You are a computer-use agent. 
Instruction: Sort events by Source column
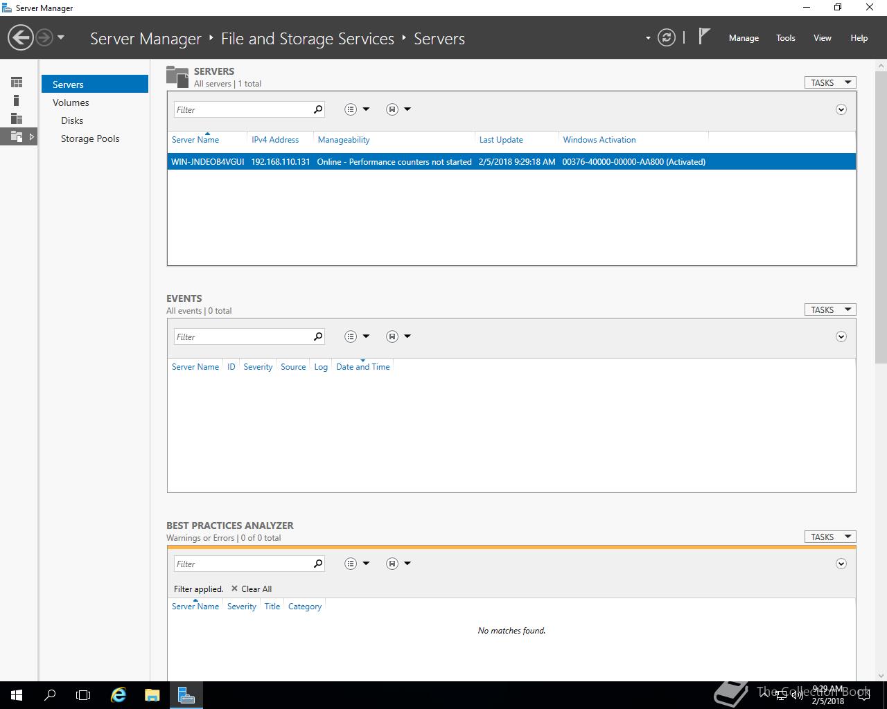pos(293,367)
